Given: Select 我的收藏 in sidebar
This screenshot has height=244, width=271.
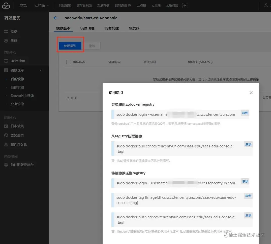Looking at the screenshot, I should pos(17,87).
